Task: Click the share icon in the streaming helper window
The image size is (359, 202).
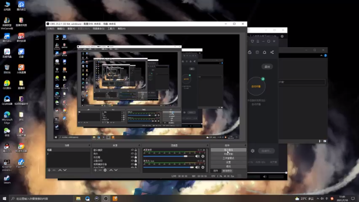Action: [272, 52]
